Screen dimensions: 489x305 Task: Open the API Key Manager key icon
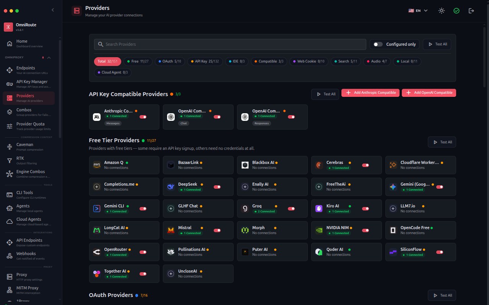(10, 84)
